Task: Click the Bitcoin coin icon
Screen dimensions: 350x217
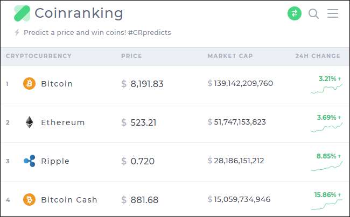Action: click(29, 84)
